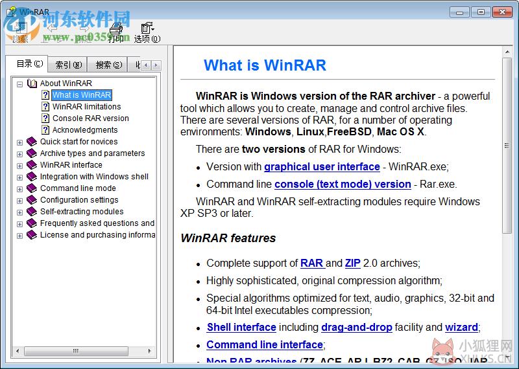Select WinRAR limitations topic
This screenshot has height=369, width=519.
pos(87,106)
